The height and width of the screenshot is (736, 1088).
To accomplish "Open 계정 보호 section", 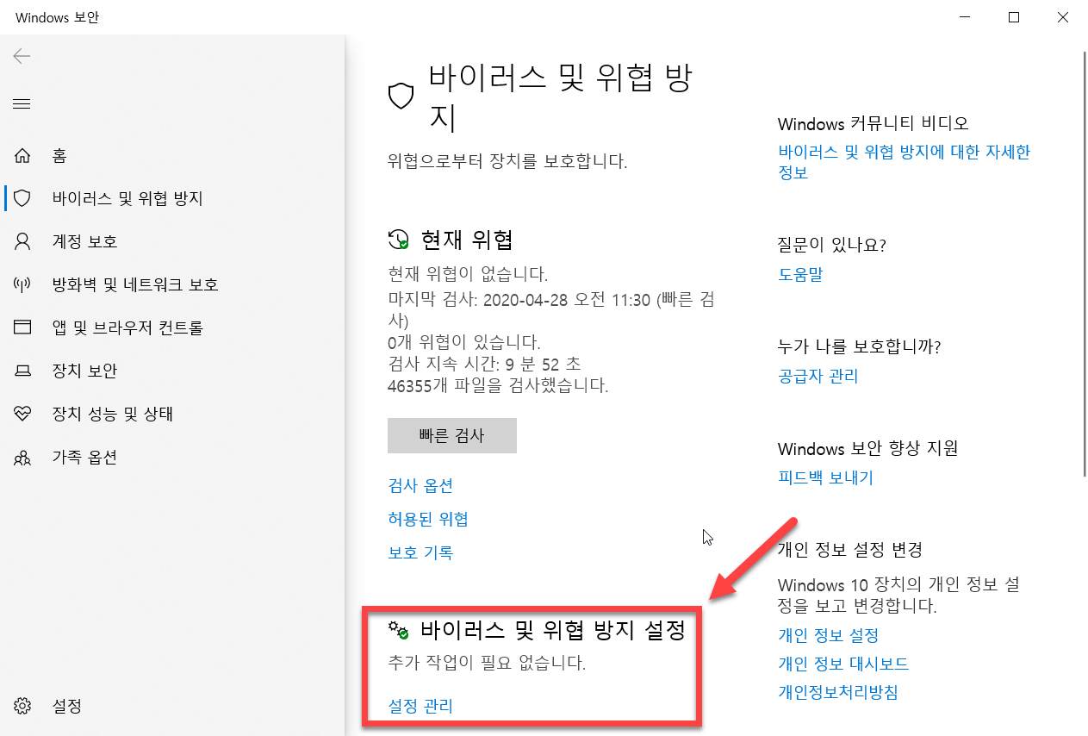I will pos(84,241).
